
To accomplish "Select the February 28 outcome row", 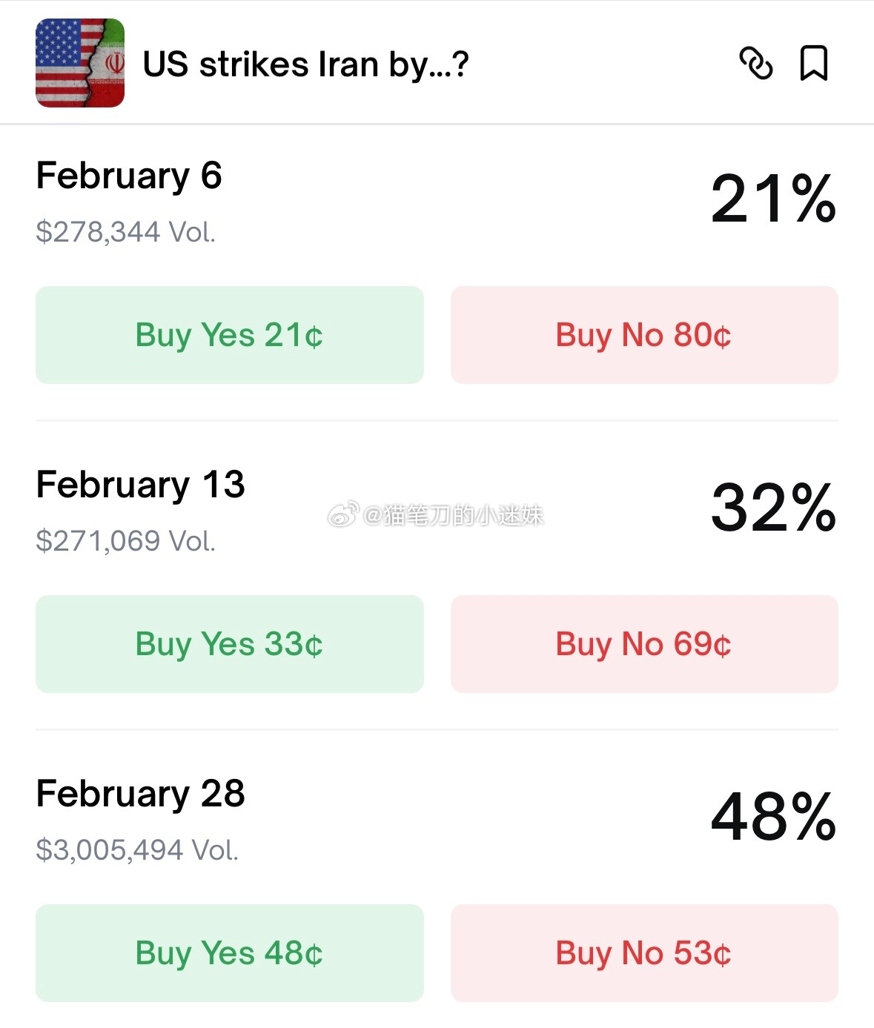I will click(x=140, y=795).
